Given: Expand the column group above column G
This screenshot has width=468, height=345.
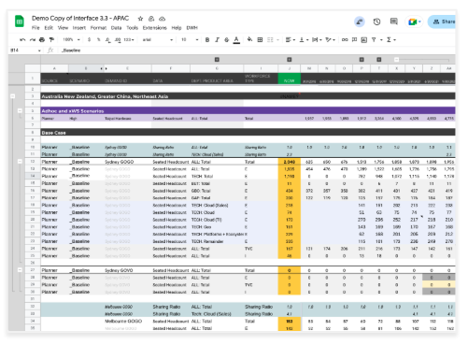Looking at the screenshot, I should 217,59.
